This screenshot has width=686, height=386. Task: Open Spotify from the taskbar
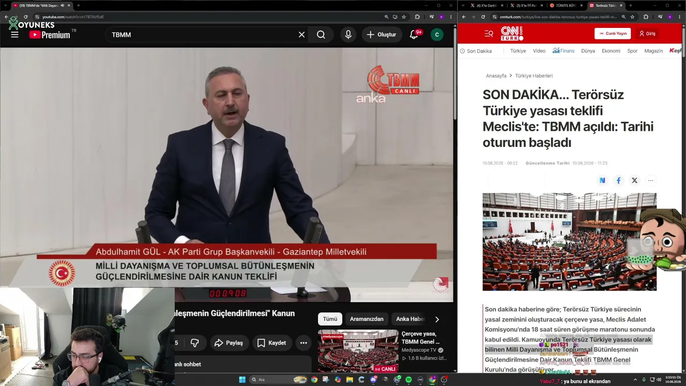click(408, 380)
